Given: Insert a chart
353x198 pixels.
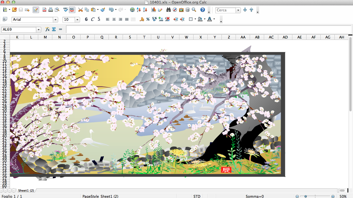Looking at the screenshot, I should pos(154,10).
